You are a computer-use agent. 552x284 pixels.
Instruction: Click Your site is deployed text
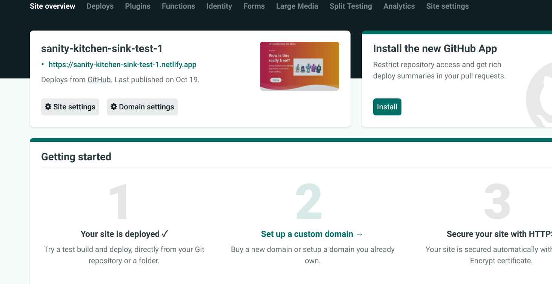[x=125, y=234]
